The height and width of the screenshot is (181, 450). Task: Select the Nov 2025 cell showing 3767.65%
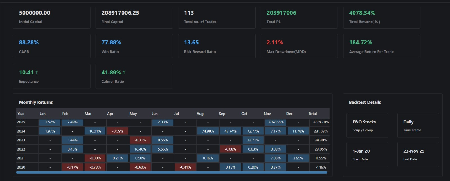[x=275, y=122]
